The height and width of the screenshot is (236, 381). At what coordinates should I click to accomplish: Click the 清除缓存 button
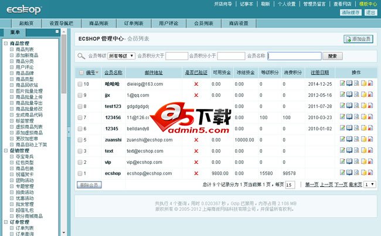351,12
